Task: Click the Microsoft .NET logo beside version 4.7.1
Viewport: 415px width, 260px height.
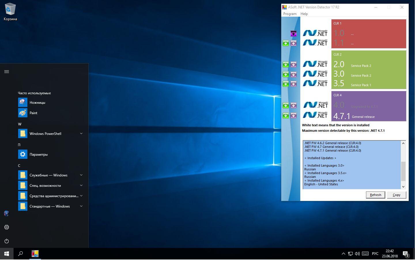Action: pyautogui.click(x=315, y=115)
